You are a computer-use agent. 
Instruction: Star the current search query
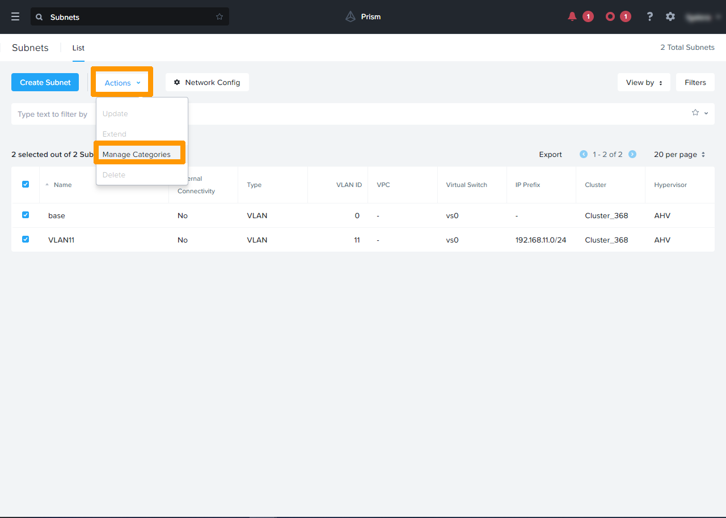[x=220, y=17]
